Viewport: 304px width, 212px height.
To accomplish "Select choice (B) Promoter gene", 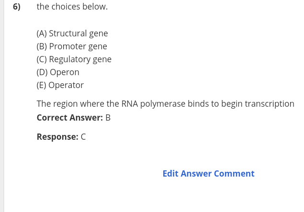I will (72, 46).
